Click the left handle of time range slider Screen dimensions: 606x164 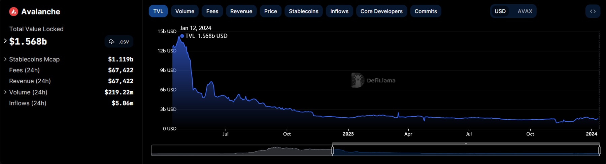[x=333, y=151]
